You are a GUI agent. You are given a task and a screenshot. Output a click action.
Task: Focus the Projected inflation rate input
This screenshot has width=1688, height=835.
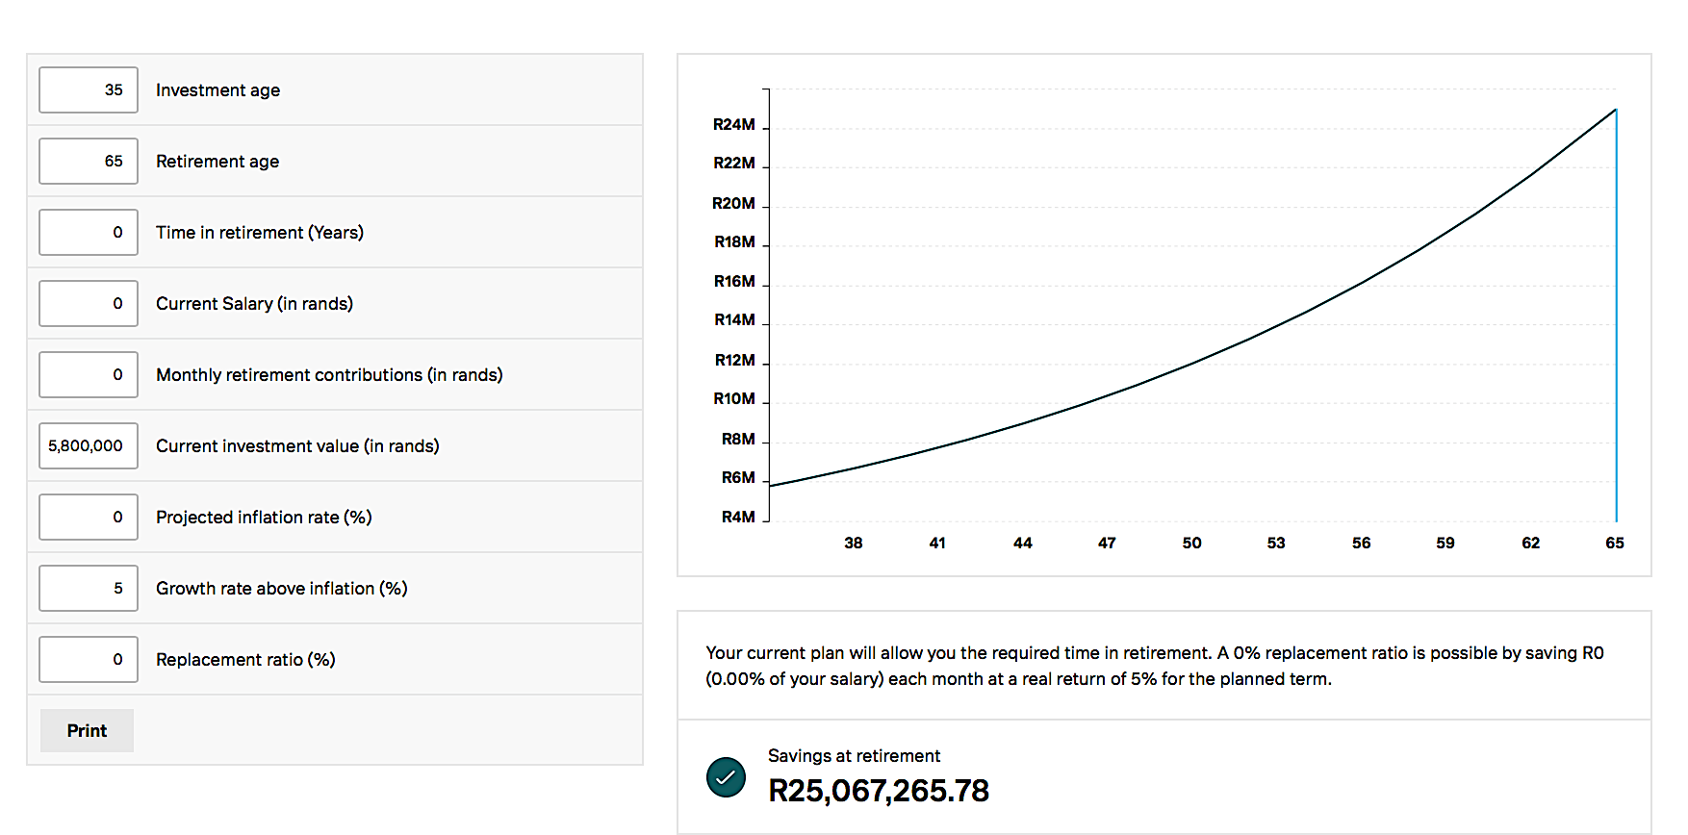89,518
